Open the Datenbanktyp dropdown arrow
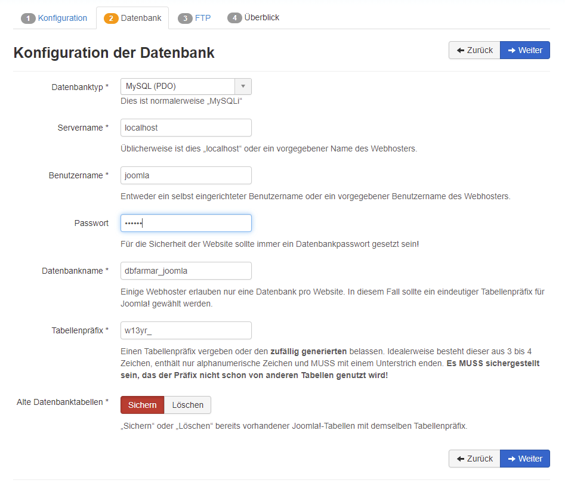 point(243,86)
